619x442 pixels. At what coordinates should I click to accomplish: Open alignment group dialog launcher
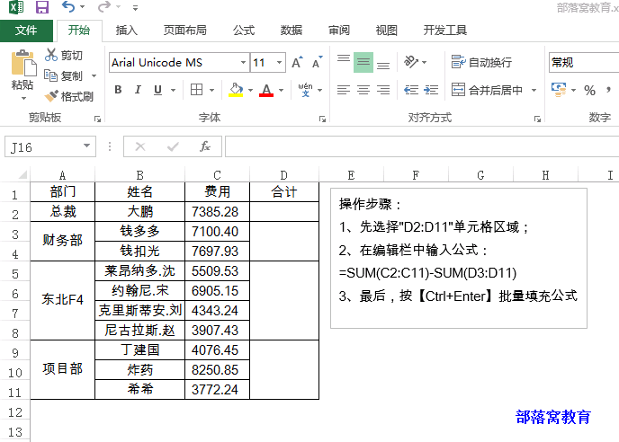pyautogui.click(x=537, y=119)
